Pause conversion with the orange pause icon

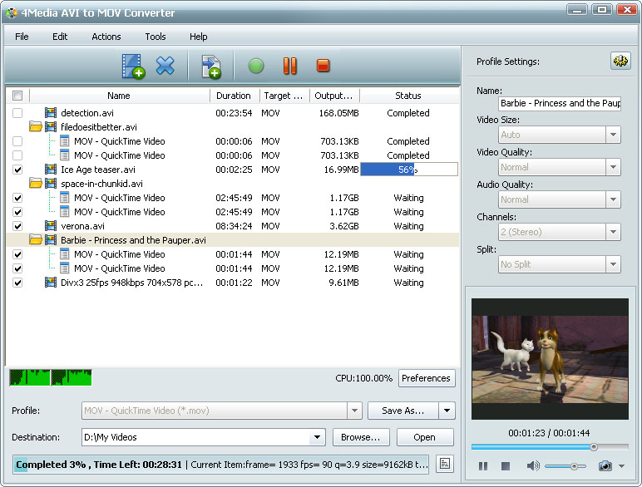pyautogui.click(x=289, y=66)
